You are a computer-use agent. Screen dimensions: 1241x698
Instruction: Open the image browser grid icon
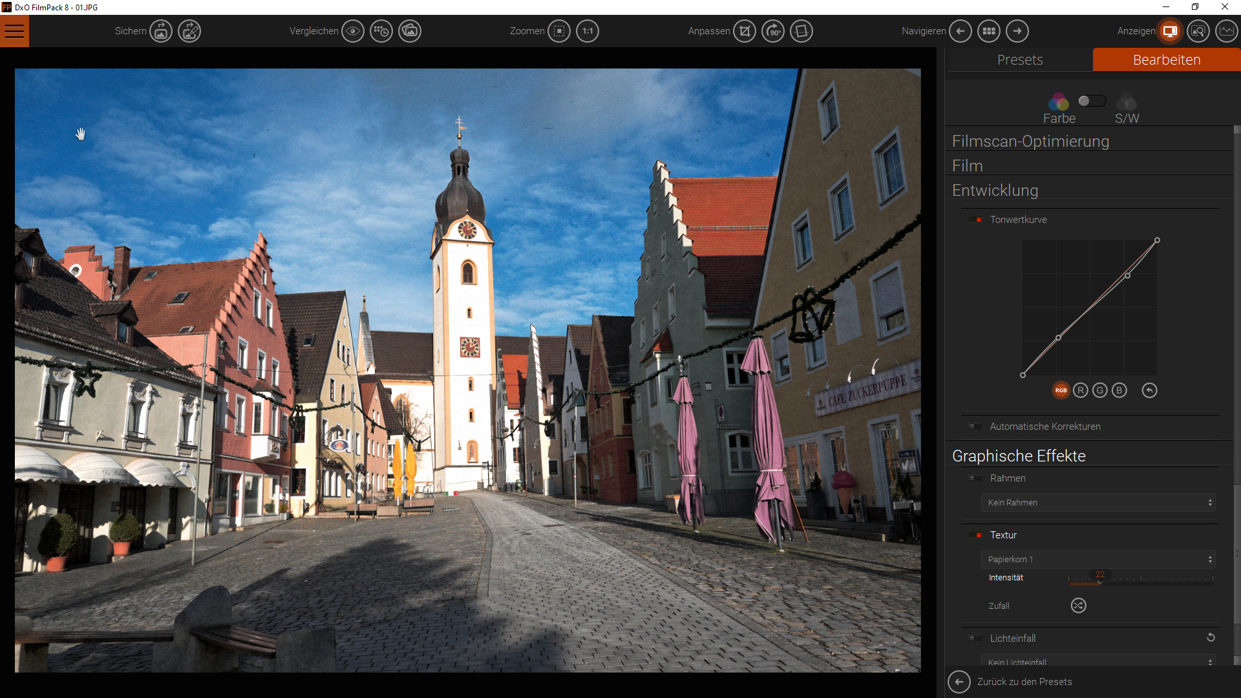tap(989, 31)
